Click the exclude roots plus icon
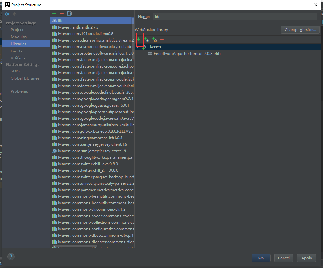The width and height of the screenshot is (323, 268). click(154, 39)
